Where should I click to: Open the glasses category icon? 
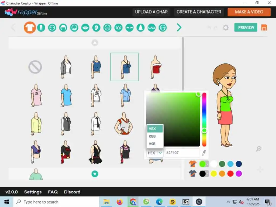click(x=151, y=28)
